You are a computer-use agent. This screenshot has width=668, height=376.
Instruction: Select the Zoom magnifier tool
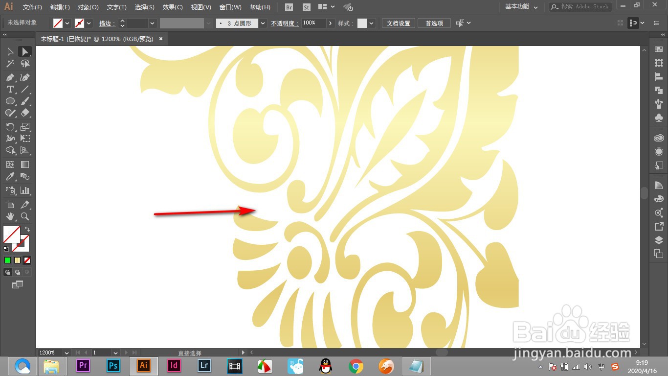click(25, 216)
